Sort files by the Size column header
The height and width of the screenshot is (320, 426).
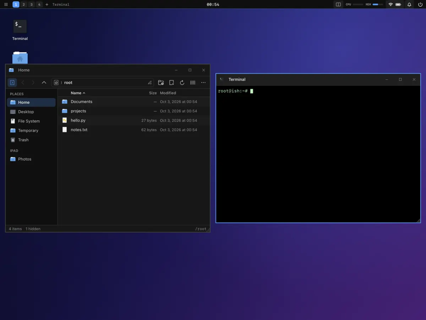click(153, 93)
